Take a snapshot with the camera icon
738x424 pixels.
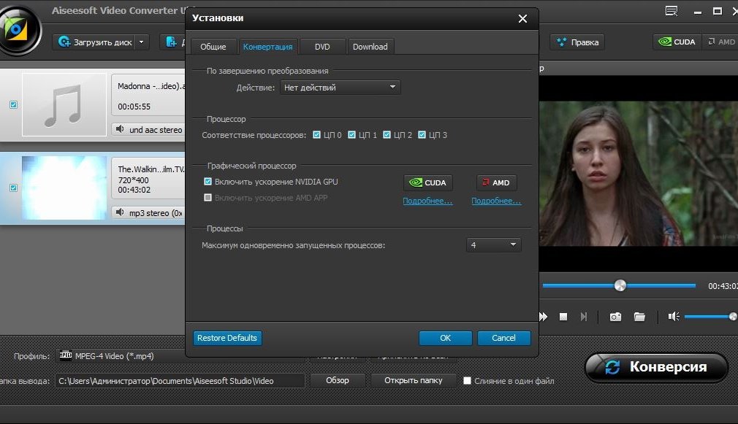pos(615,317)
